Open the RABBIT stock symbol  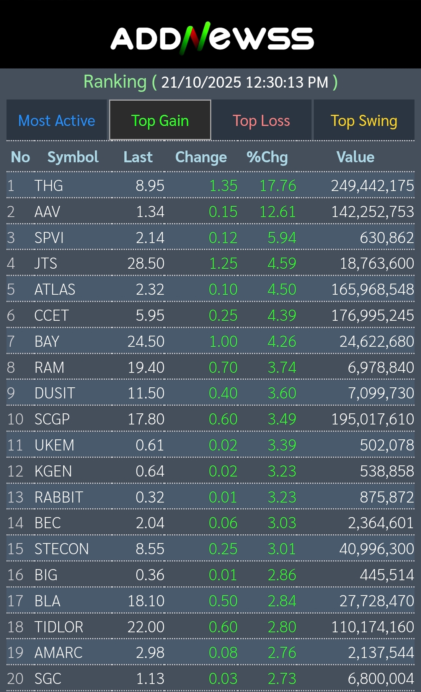[59, 497]
